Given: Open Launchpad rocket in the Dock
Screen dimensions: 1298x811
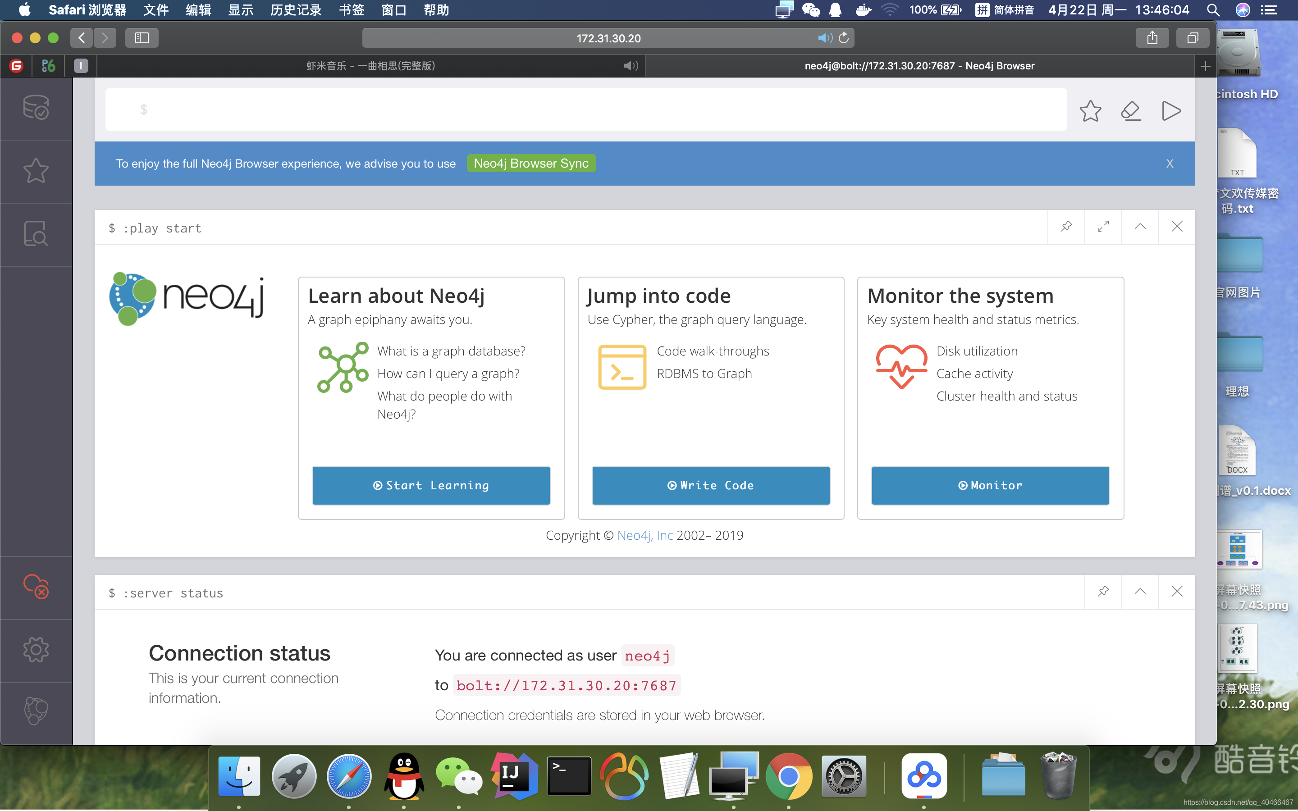Looking at the screenshot, I should tap(294, 775).
